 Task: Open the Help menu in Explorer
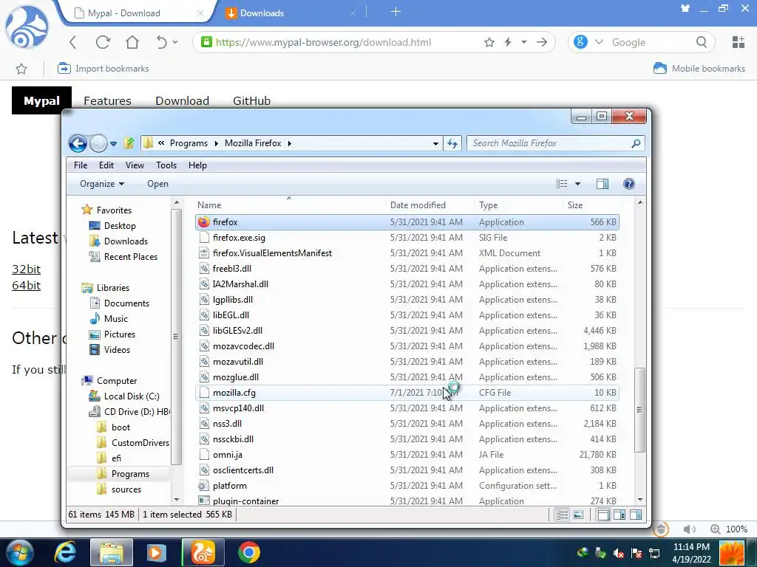click(197, 165)
